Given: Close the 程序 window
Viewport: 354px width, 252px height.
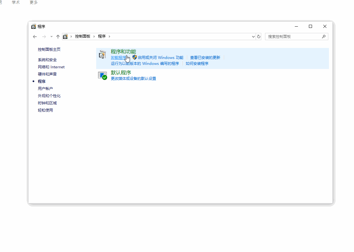Looking at the screenshot, I should pyautogui.click(x=325, y=26).
